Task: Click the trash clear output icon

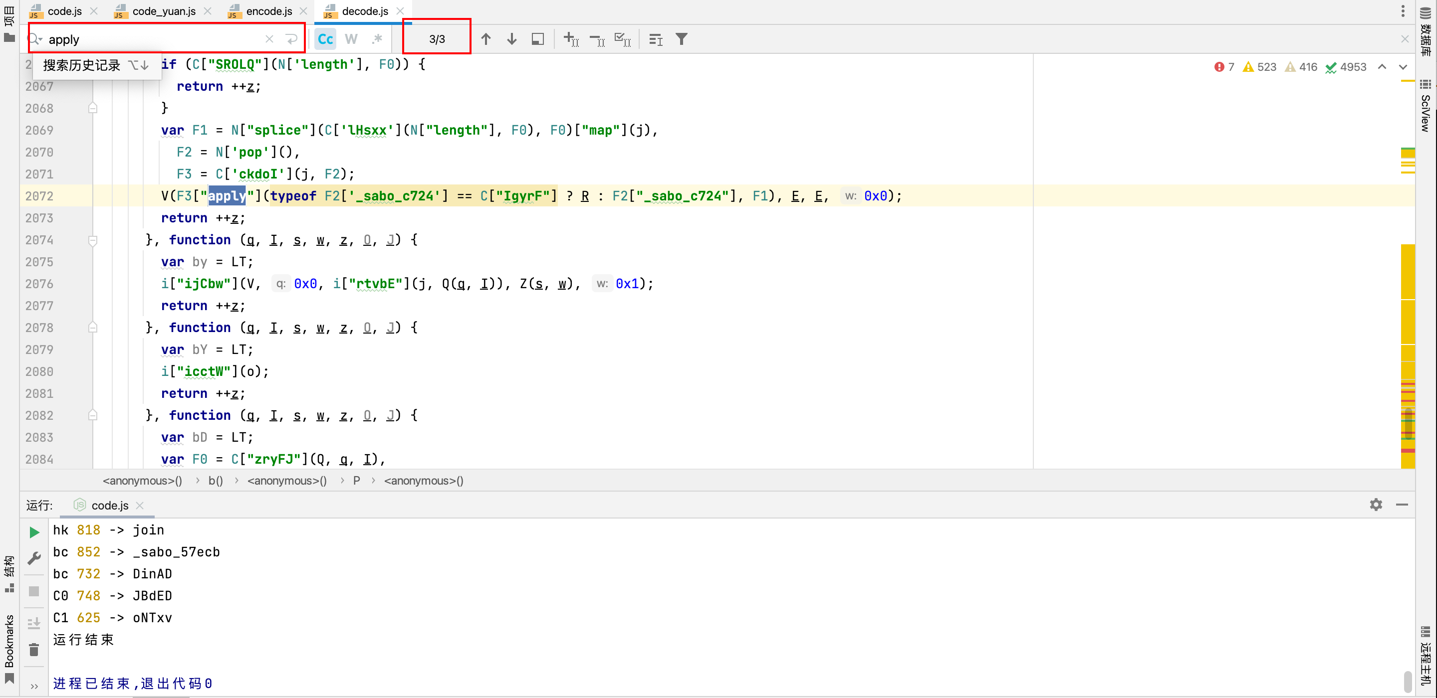Action: pyautogui.click(x=34, y=650)
